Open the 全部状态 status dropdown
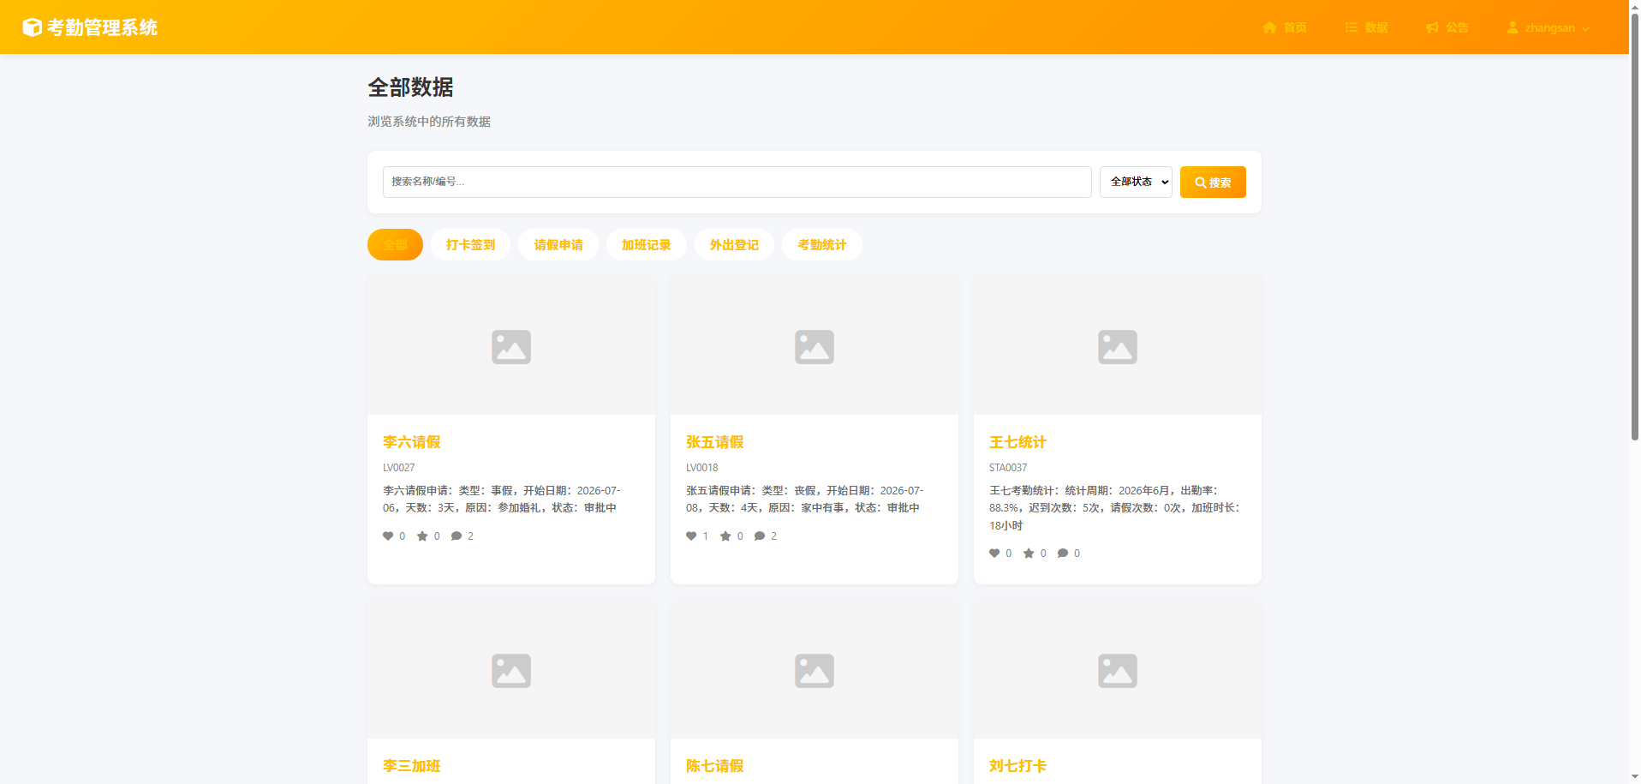 pyautogui.click(x=1136, y=182)
